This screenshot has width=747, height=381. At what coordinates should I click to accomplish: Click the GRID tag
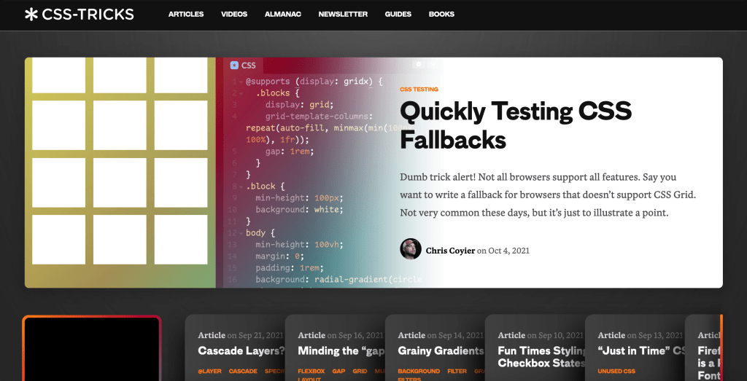(x=360, y=371)
